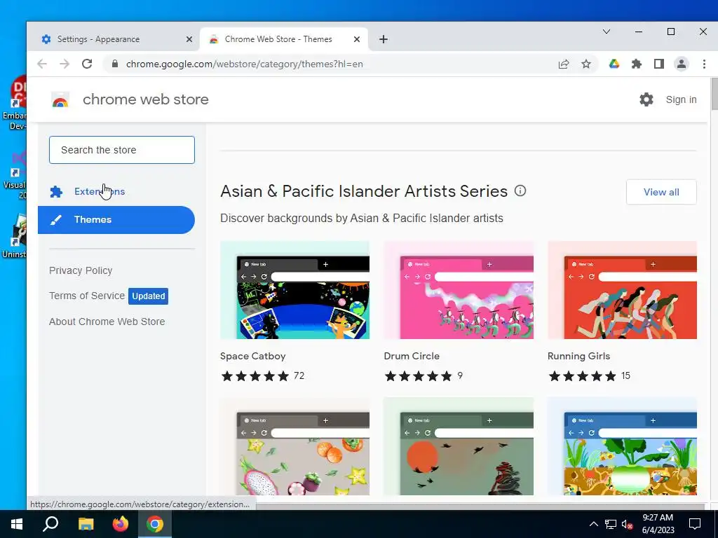Click Space Catboy star rating
This screenshot has width=718, height=538.
[x=255, y=376]
